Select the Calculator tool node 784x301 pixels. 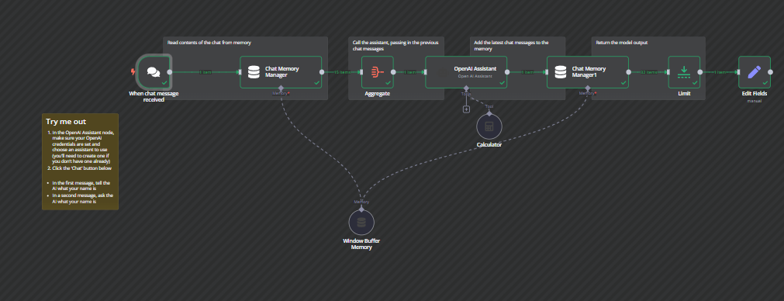click(x=489, y=126)
